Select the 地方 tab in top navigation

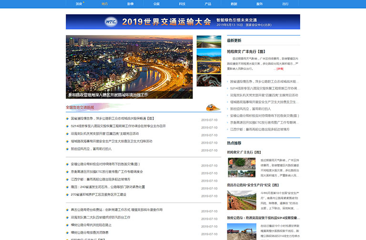(104, 4)
